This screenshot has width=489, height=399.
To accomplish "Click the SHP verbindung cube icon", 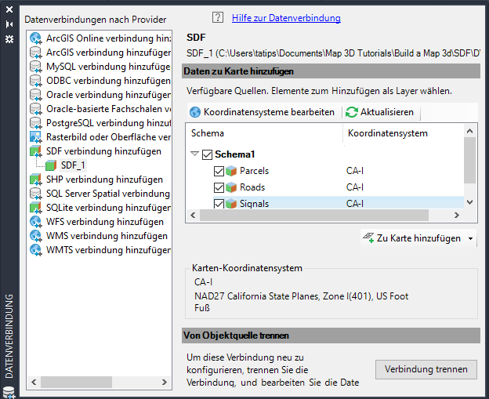I will tap(35, 180).
